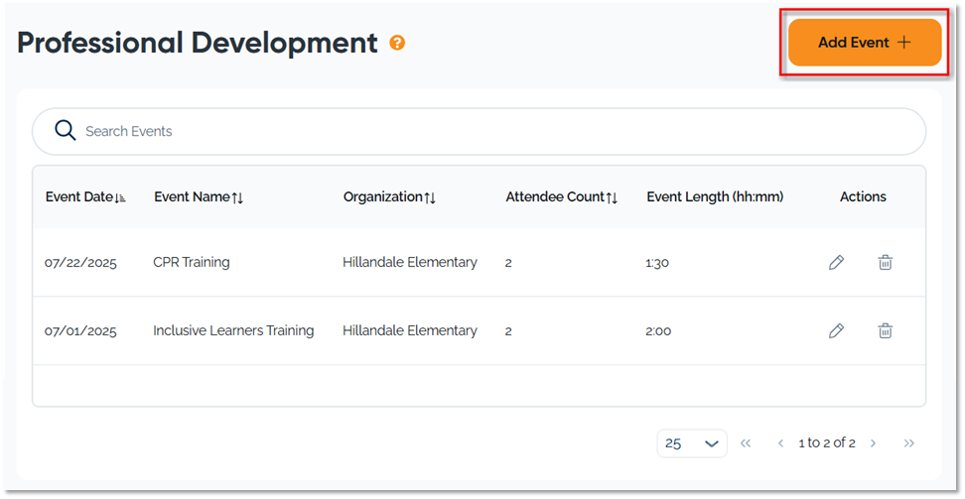Viewport: 965px width, 499px height.
Task: Click the Add Event button
Action: coord(864,43)
